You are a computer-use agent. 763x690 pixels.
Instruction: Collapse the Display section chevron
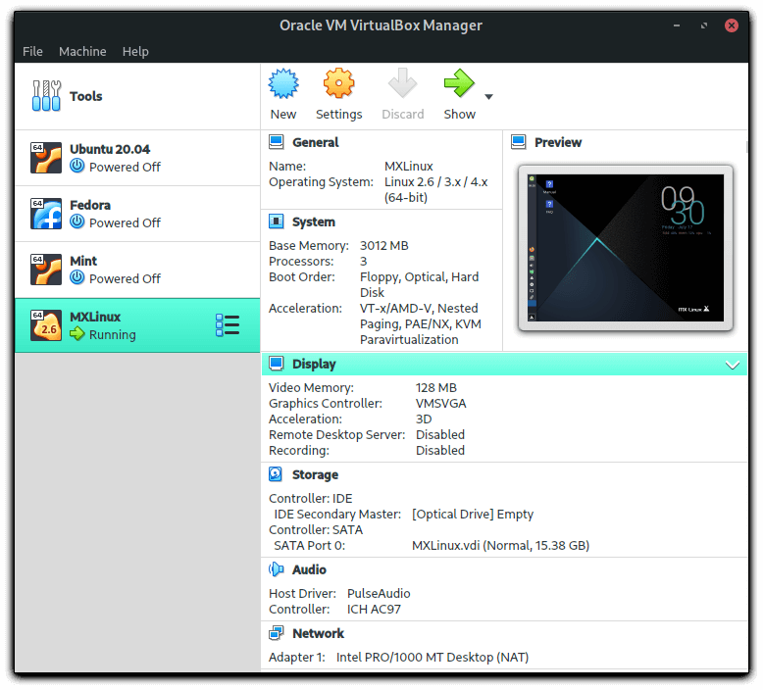pyautogui.click(x=733, y=365)
